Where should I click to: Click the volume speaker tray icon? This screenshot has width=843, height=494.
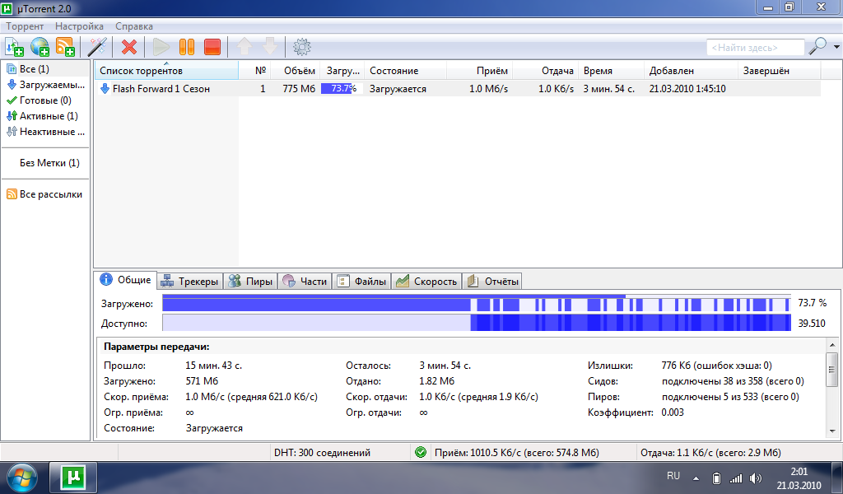[x=756, y=478]
